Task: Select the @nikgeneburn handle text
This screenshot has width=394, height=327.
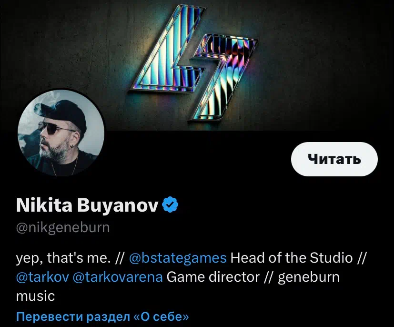Action: coord(63,228)
